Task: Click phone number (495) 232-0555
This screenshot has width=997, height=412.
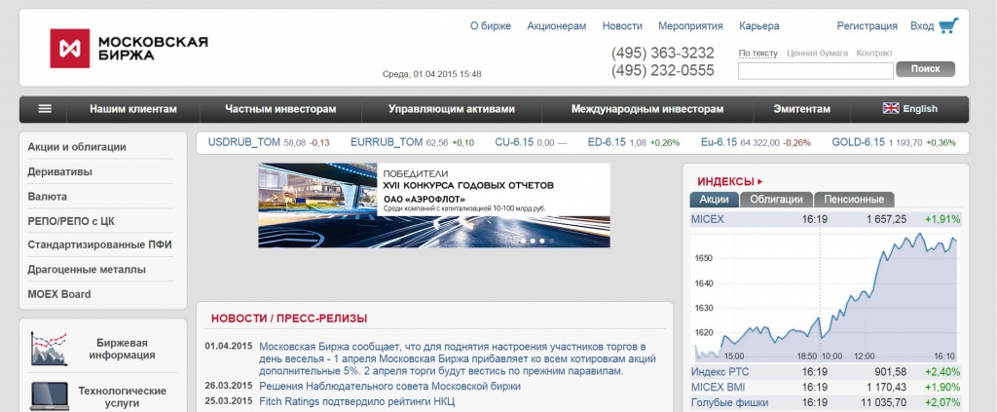Action: pos(662,70)
